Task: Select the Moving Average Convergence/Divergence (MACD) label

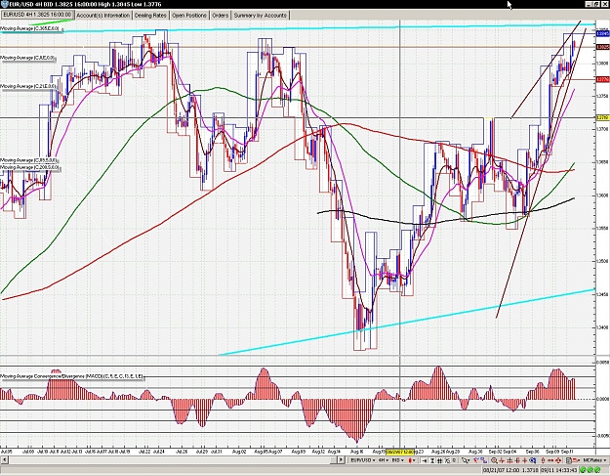Action: click(x=72, y=376)
